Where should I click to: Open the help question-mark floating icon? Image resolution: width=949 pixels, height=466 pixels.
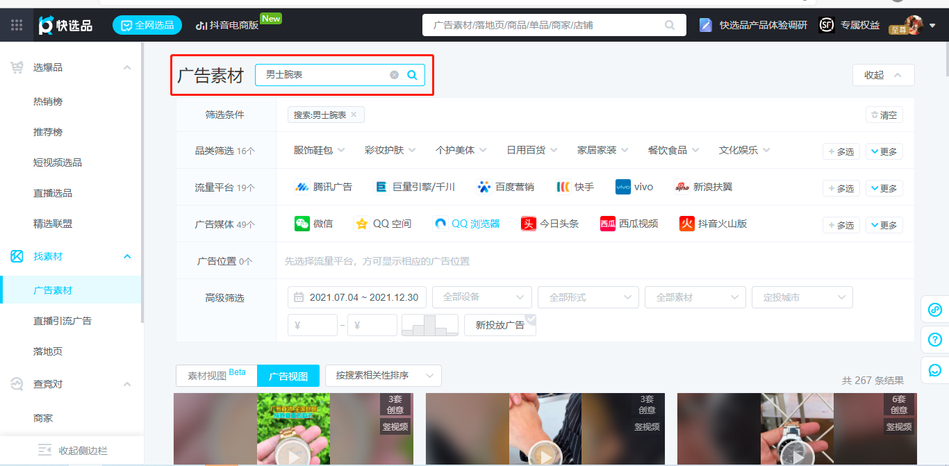935,340
